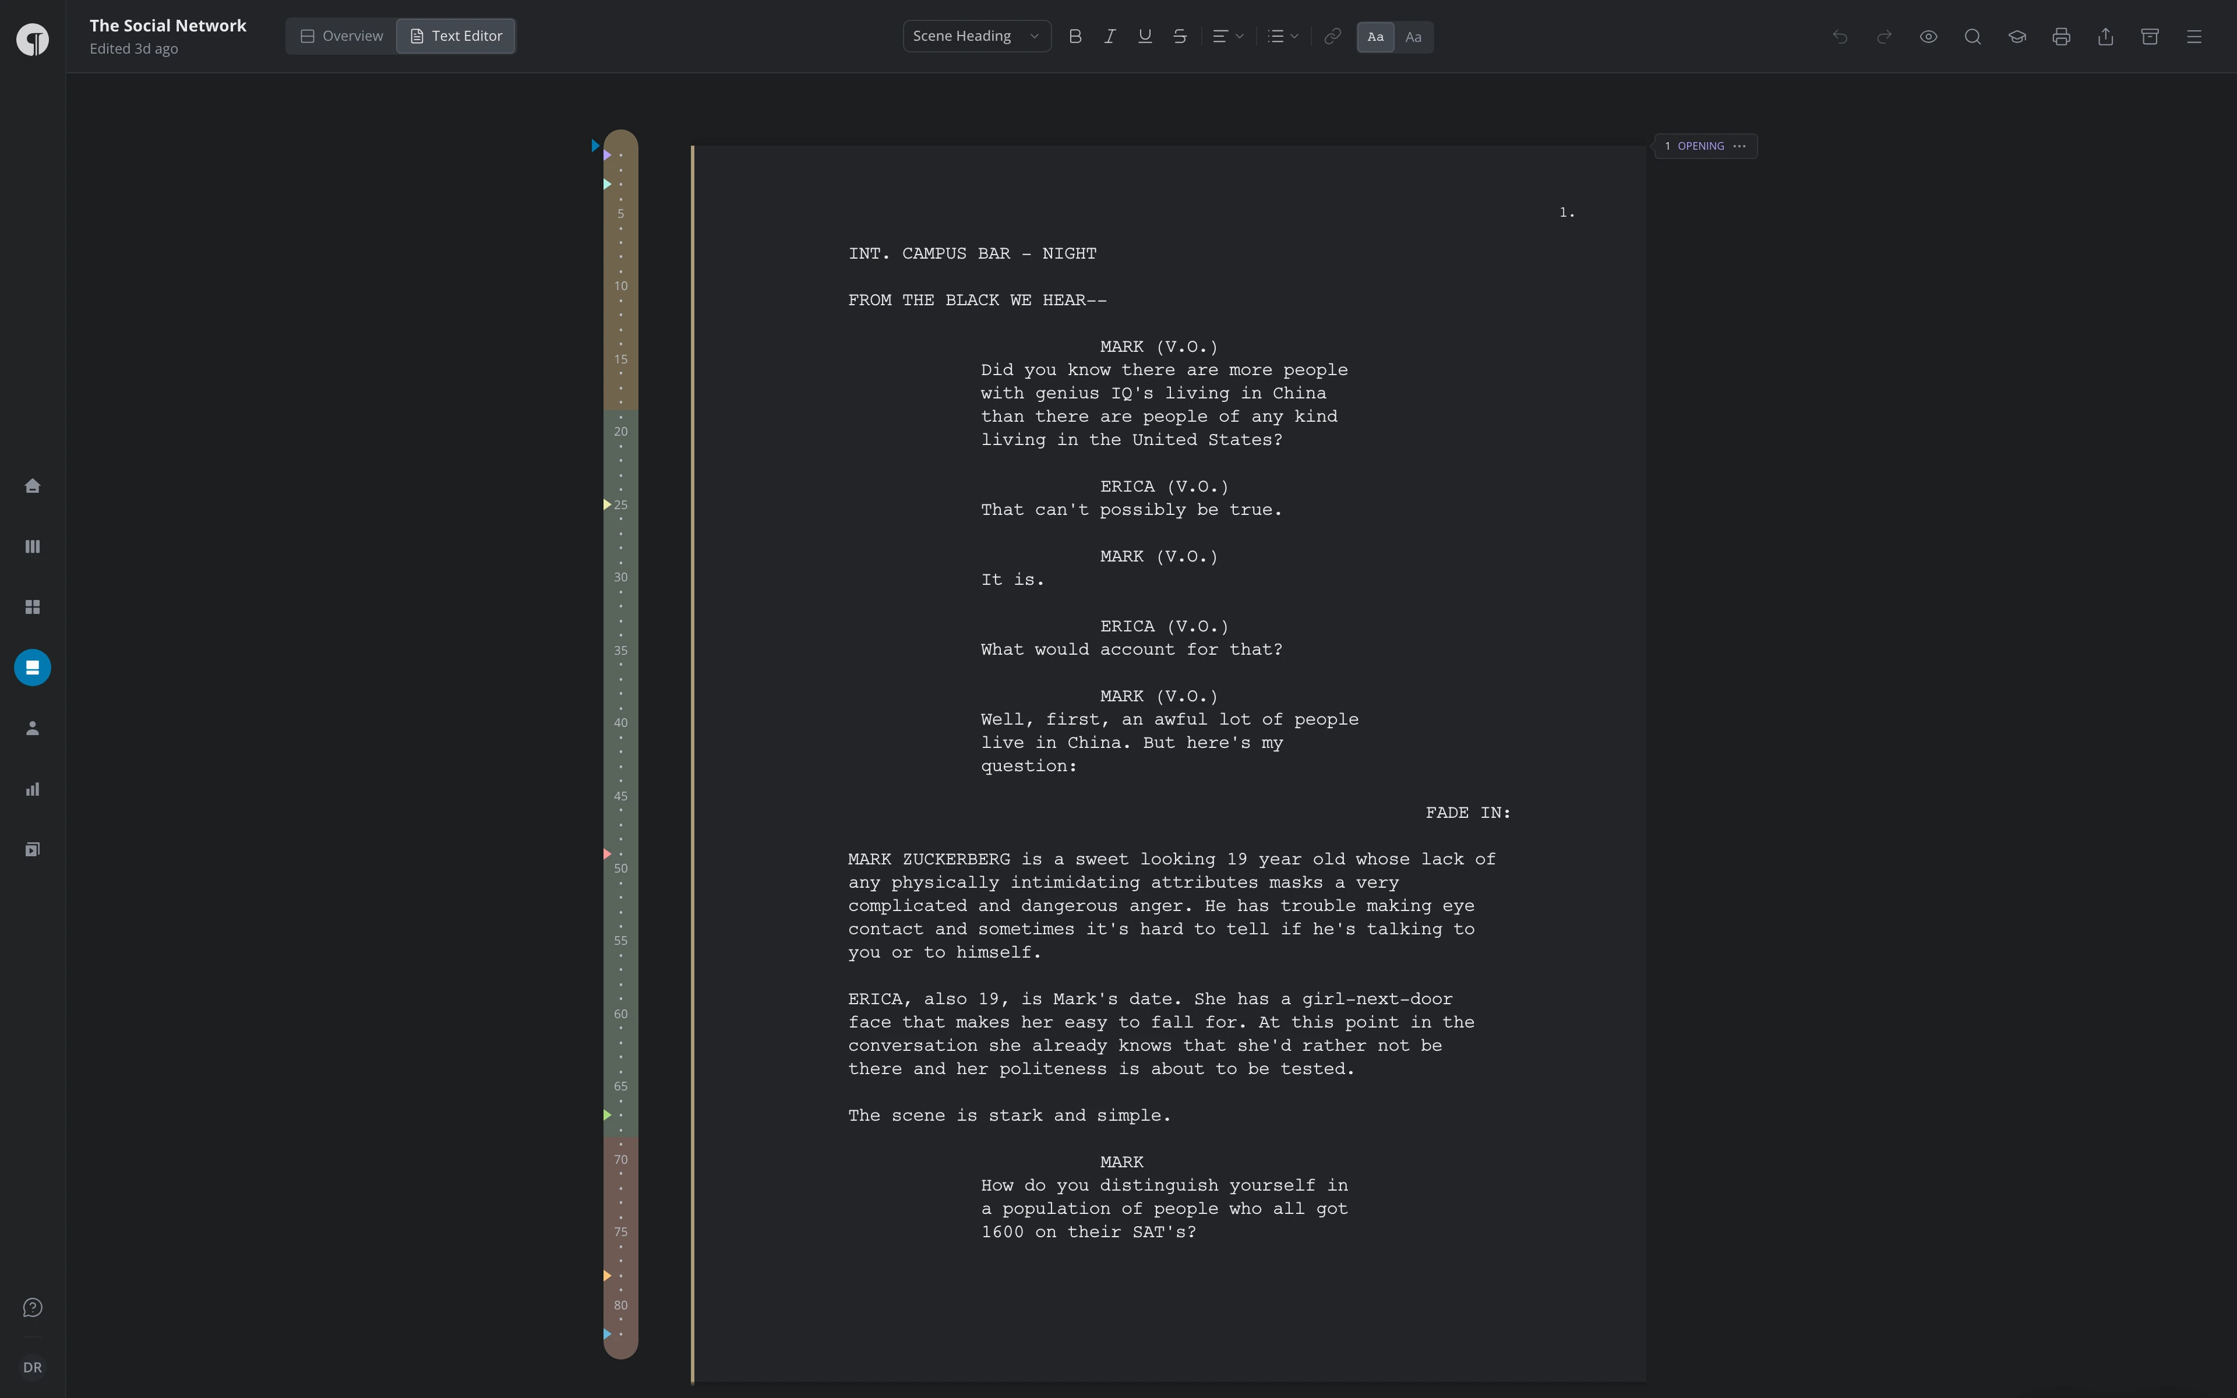Switch to the Overview tab

point(341,36)
